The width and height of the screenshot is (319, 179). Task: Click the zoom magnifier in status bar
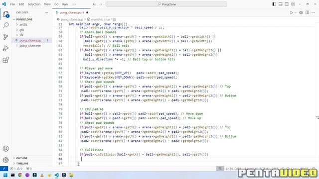(220, 169)
